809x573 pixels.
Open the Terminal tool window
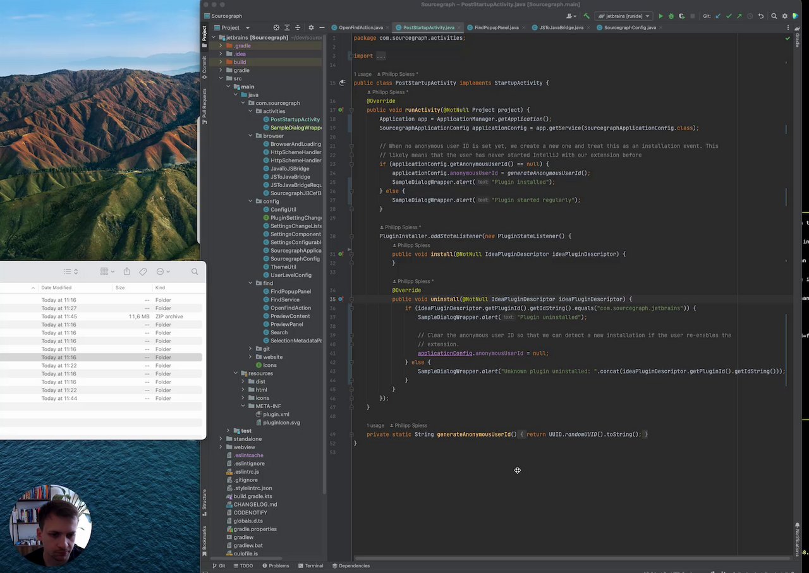pyautogui.click(x=310, y=566)
